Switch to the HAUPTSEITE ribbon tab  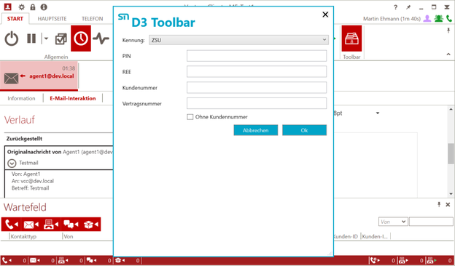tap(52, 19)
